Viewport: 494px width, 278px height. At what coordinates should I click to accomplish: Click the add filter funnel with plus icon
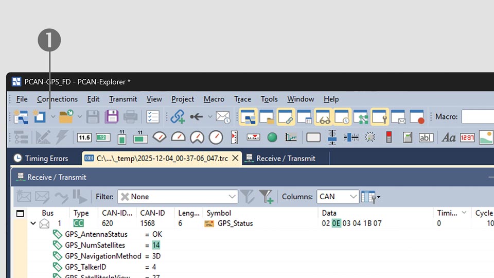[x=266, y=197]
